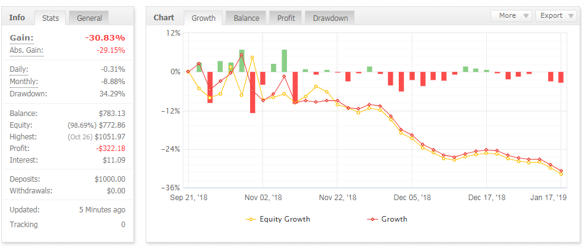
Task: Switch to the Stats tab
Action: [x=50, y=18]
